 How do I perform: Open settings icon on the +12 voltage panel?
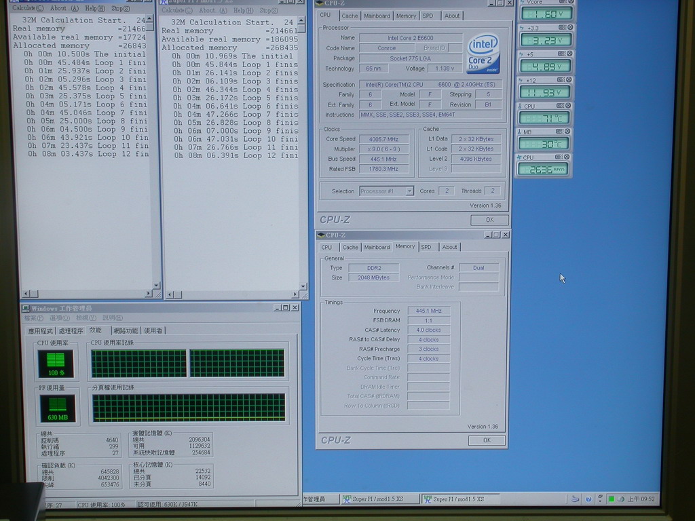pyautogui.click(x=561, y=80)
